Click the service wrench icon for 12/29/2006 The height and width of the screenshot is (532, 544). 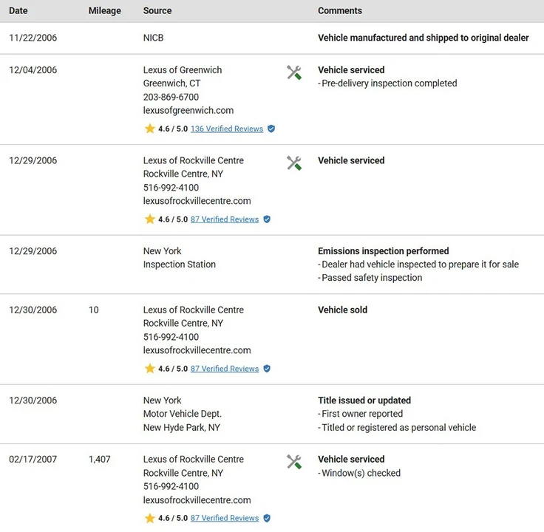pyautogui.click(x=294, y=163)
